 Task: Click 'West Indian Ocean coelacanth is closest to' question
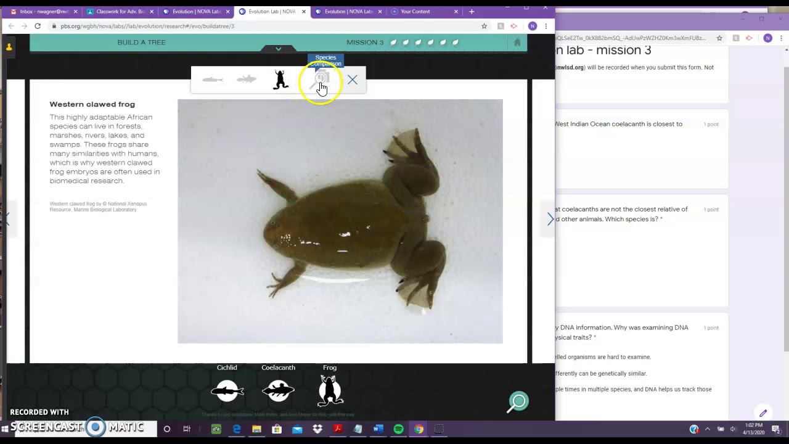point(618,124)
